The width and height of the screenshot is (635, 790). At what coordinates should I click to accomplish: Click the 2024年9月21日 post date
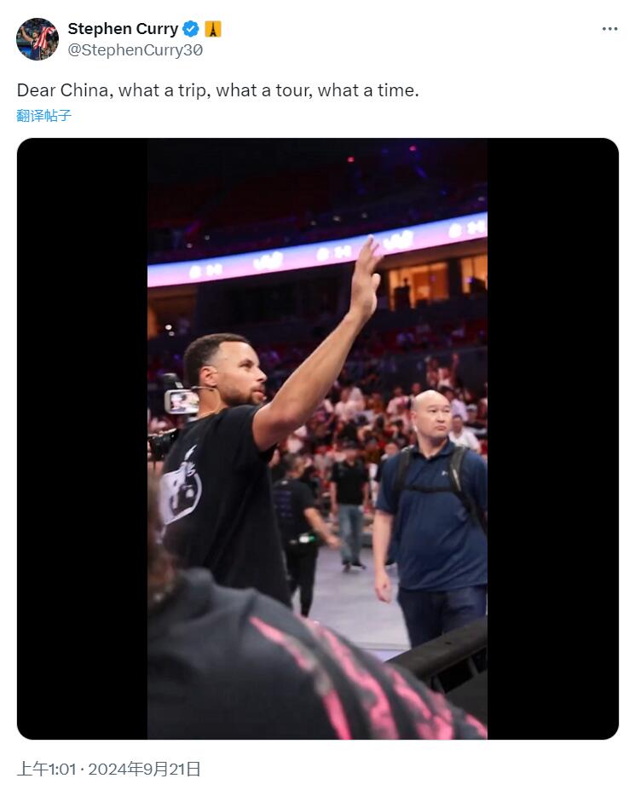point(145,770)
